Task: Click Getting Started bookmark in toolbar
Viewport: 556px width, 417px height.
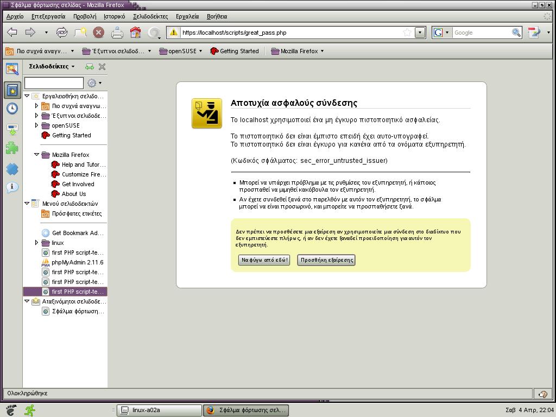Action: point(235,51)
